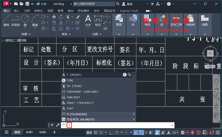Toggle object snap square icon in status bar

pyautogui.click(x=141, y=132)
